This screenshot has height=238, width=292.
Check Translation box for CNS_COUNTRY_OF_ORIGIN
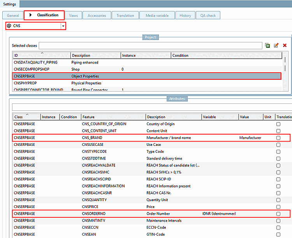click(x=278, y=124)
